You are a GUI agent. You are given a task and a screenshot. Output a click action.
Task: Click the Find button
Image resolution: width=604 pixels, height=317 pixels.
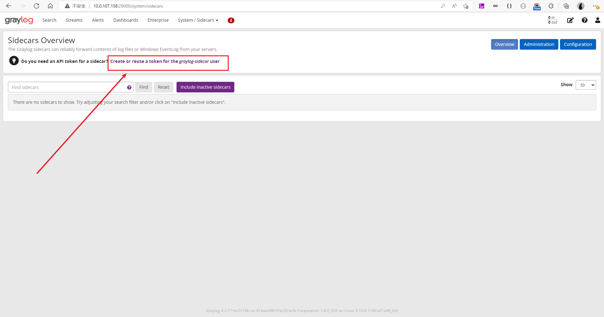[144, 87]
